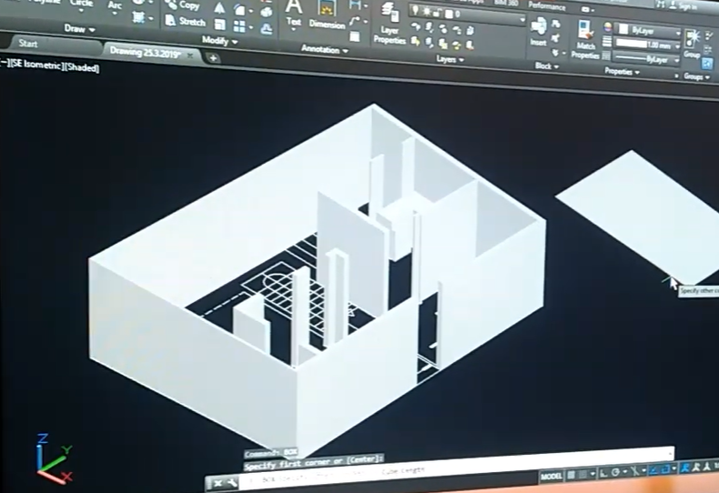
Task: Expand the Groups panel dropdown
Action: (696, 76)
